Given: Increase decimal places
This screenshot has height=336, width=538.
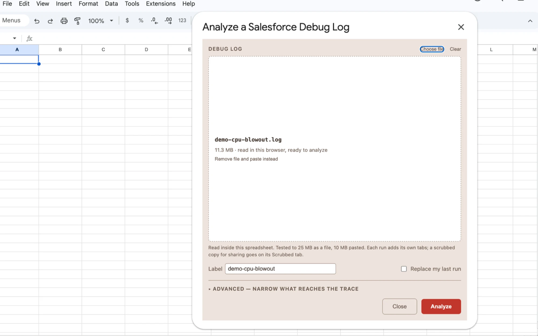Looking at the screenshot, I should [x=168, y=21].
